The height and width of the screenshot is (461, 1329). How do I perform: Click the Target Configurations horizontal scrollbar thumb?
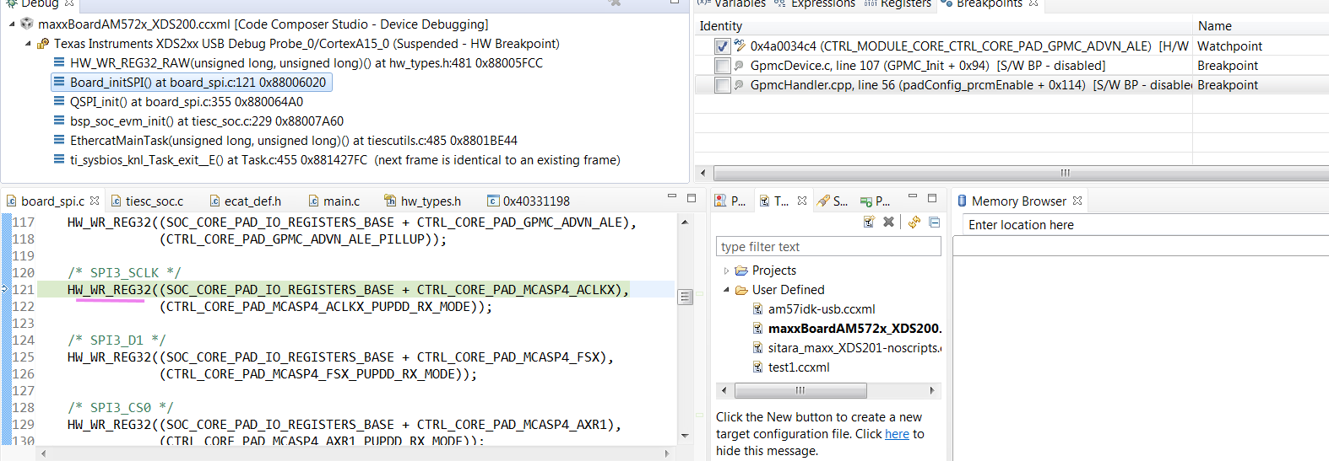click(800, 390)
